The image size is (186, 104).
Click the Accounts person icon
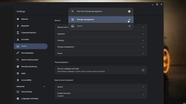[18, 39]
